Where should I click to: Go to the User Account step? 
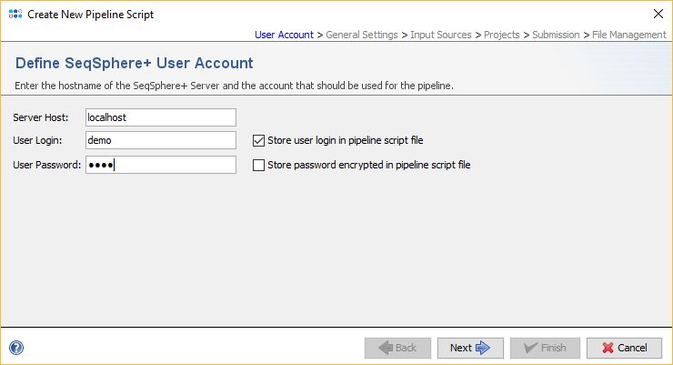284,35
